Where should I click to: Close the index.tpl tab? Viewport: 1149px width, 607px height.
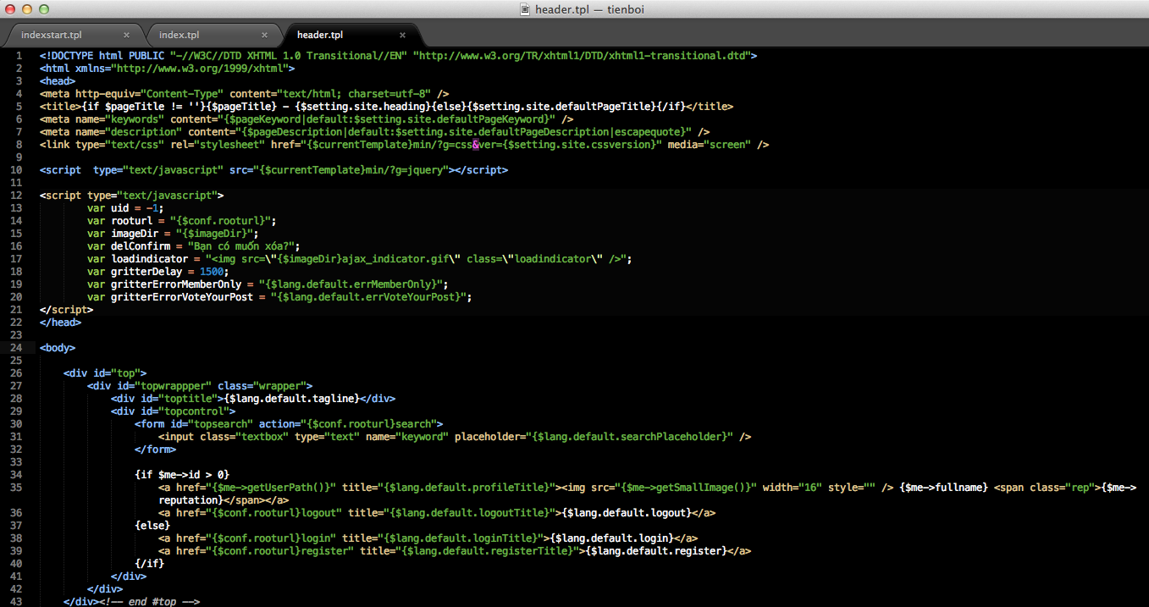pyautogui.click(x=264, y=35)
